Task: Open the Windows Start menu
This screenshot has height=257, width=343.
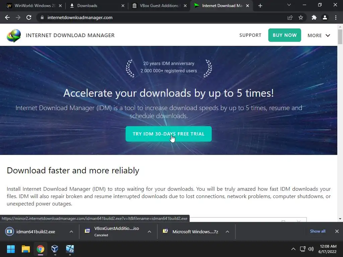Action: [11, 249]
